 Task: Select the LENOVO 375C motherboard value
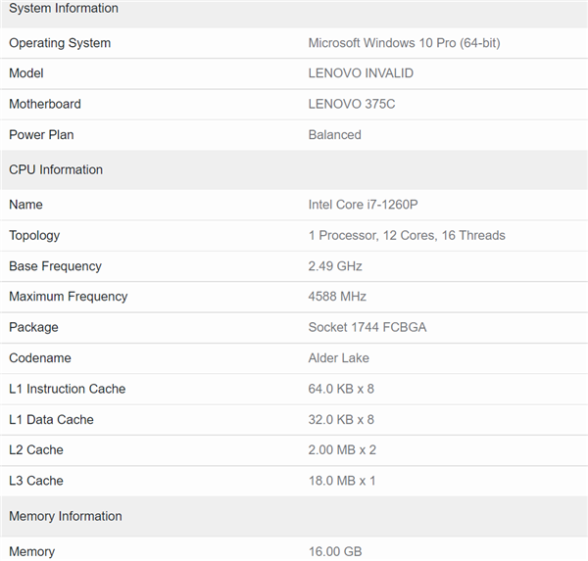coord(352,104)
